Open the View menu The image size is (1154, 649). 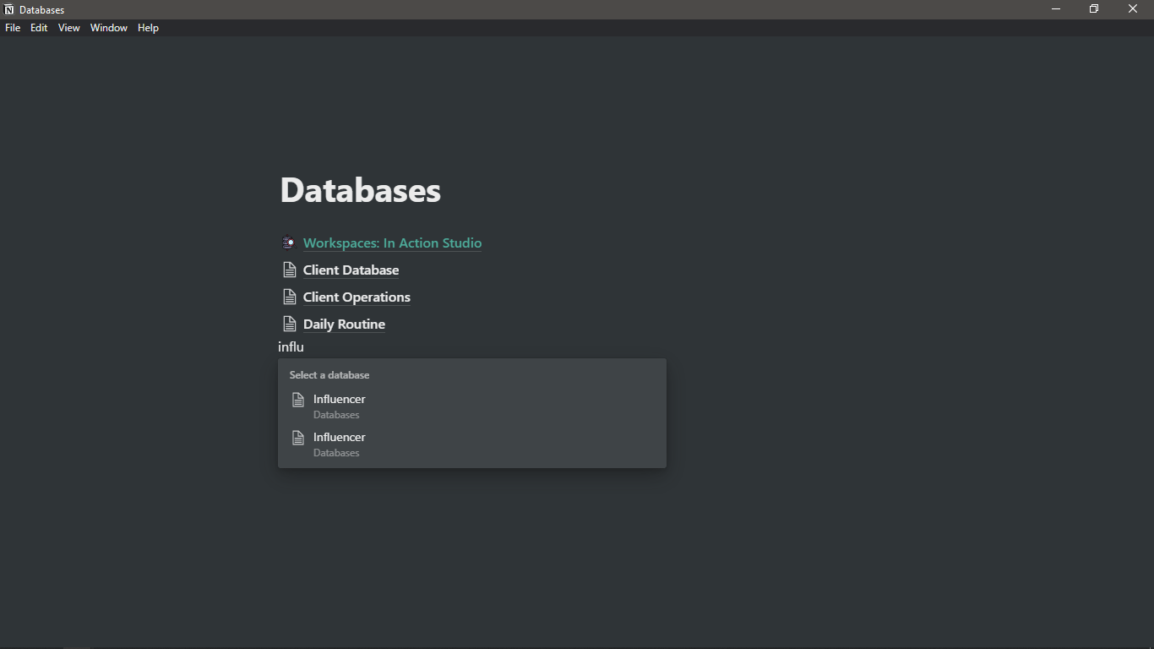(69, 28)
